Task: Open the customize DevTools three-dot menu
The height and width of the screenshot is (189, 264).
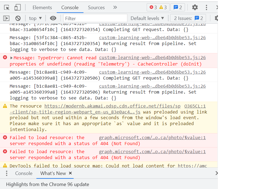Action: point(206,7)
